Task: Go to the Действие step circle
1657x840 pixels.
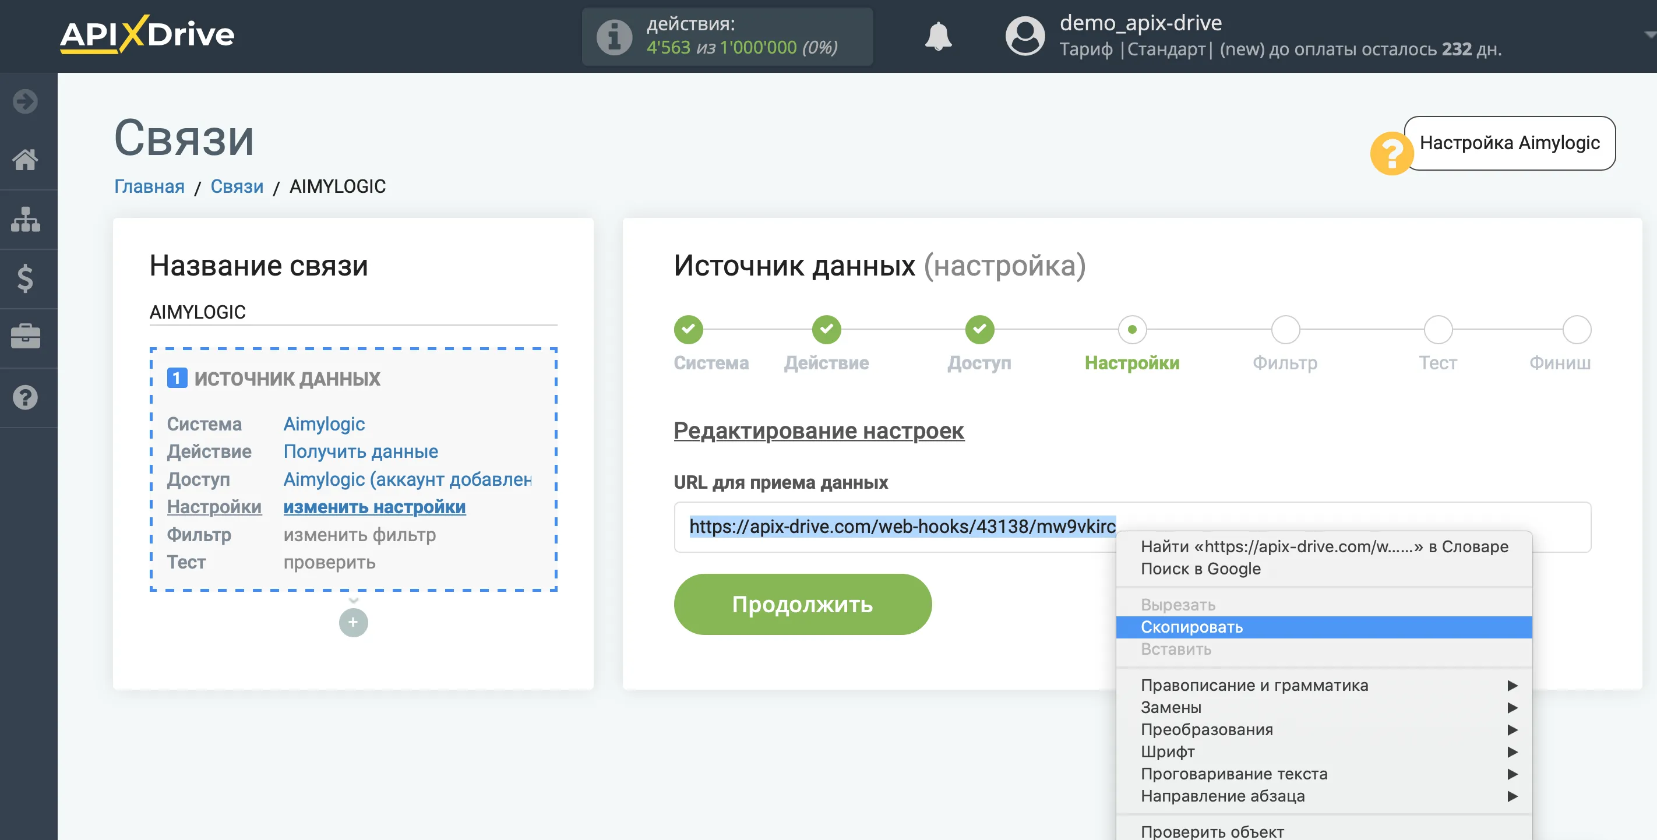Action: (827, 329)
